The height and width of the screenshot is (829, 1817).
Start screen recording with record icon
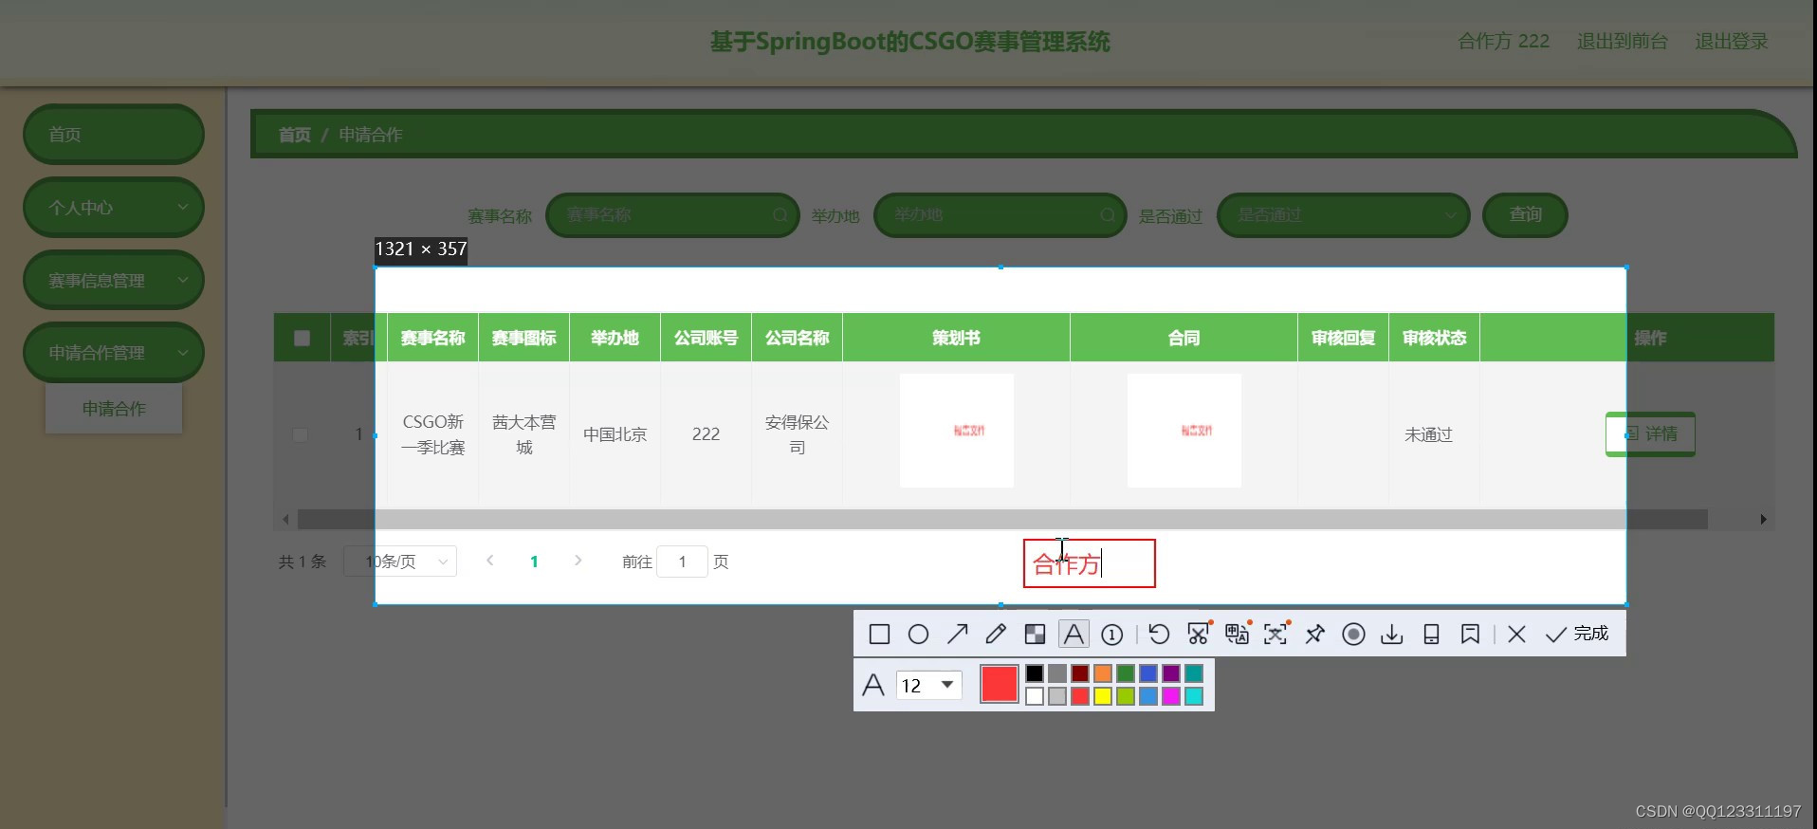(x=1353, y=634)
